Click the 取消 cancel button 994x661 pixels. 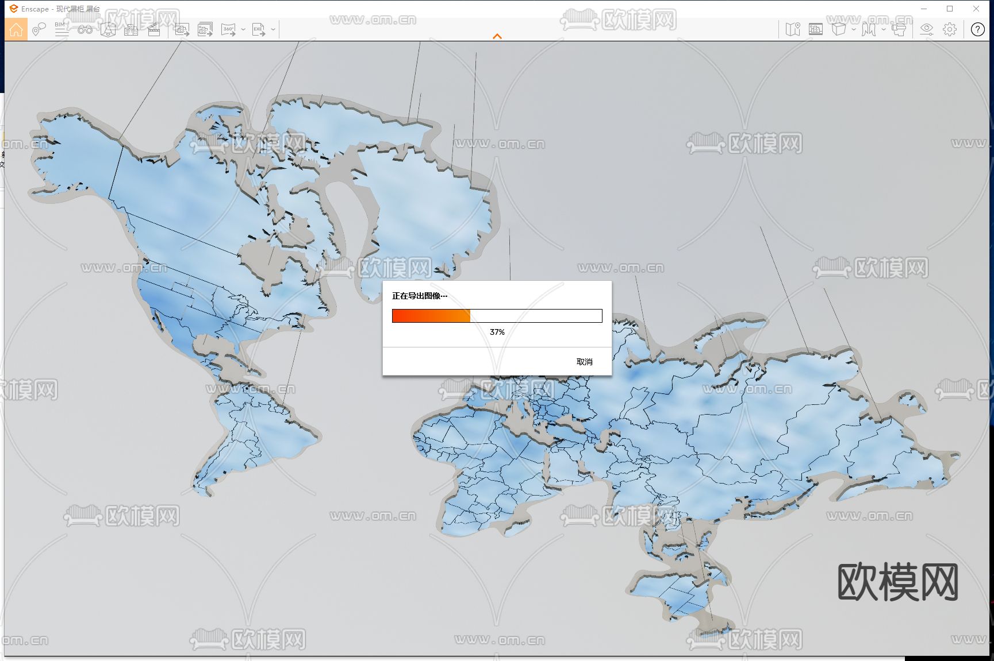click(x=585, y=362)
